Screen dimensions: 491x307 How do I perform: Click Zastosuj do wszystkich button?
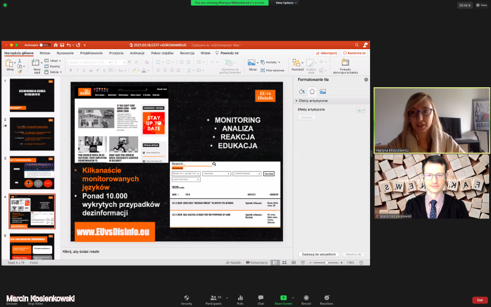point(318,254)
